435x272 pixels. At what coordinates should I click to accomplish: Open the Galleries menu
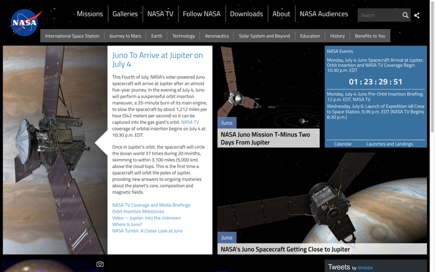(x=125, y=14)
